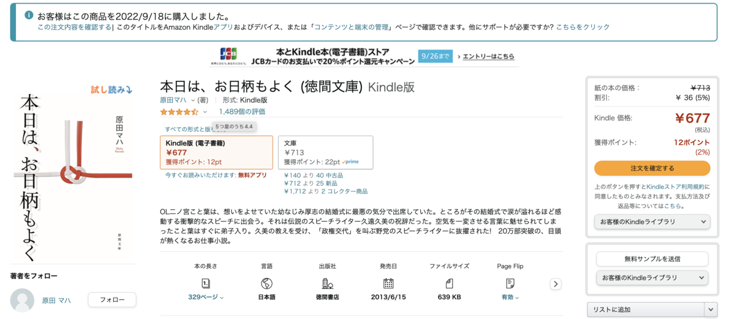The width and height of the screenshot is (735, 319).
Task: Click the book length page icon
Action: click(x=206, y=283)
